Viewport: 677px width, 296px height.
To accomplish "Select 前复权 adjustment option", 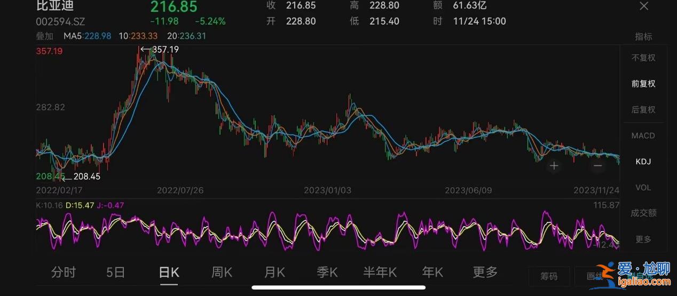I will pos(643,84).
